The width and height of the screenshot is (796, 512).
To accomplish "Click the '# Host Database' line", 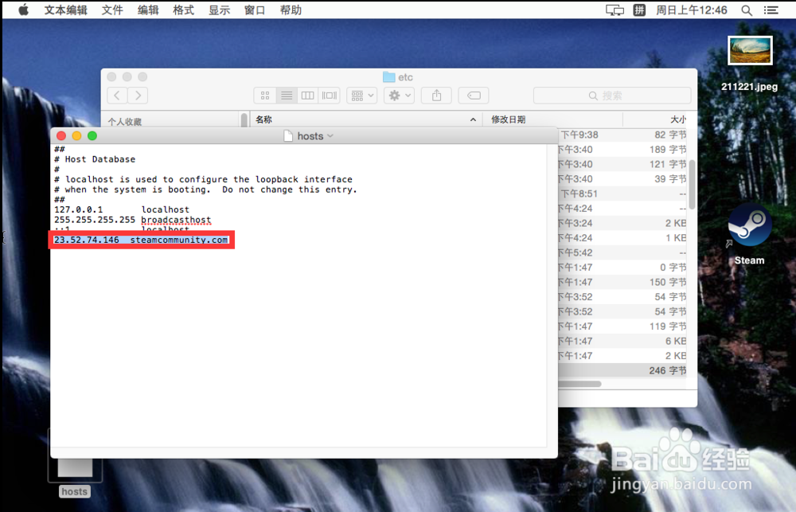I will (x=95, y=159).
